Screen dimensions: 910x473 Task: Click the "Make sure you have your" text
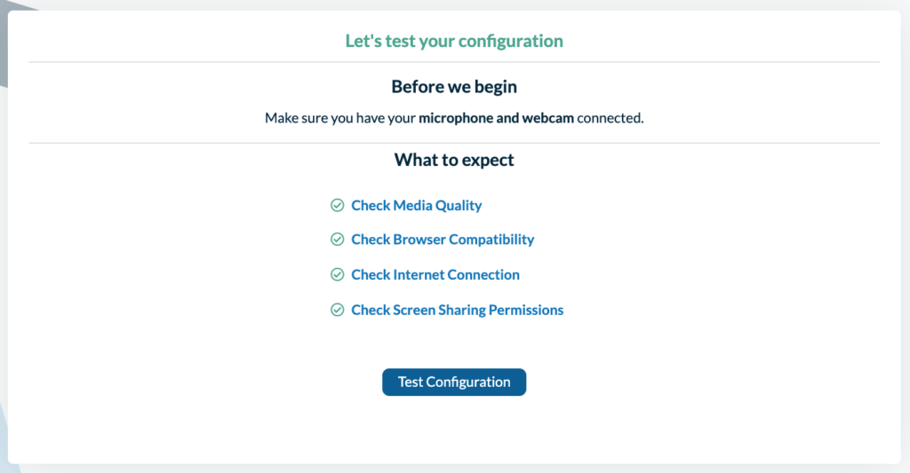click(340, 118)
